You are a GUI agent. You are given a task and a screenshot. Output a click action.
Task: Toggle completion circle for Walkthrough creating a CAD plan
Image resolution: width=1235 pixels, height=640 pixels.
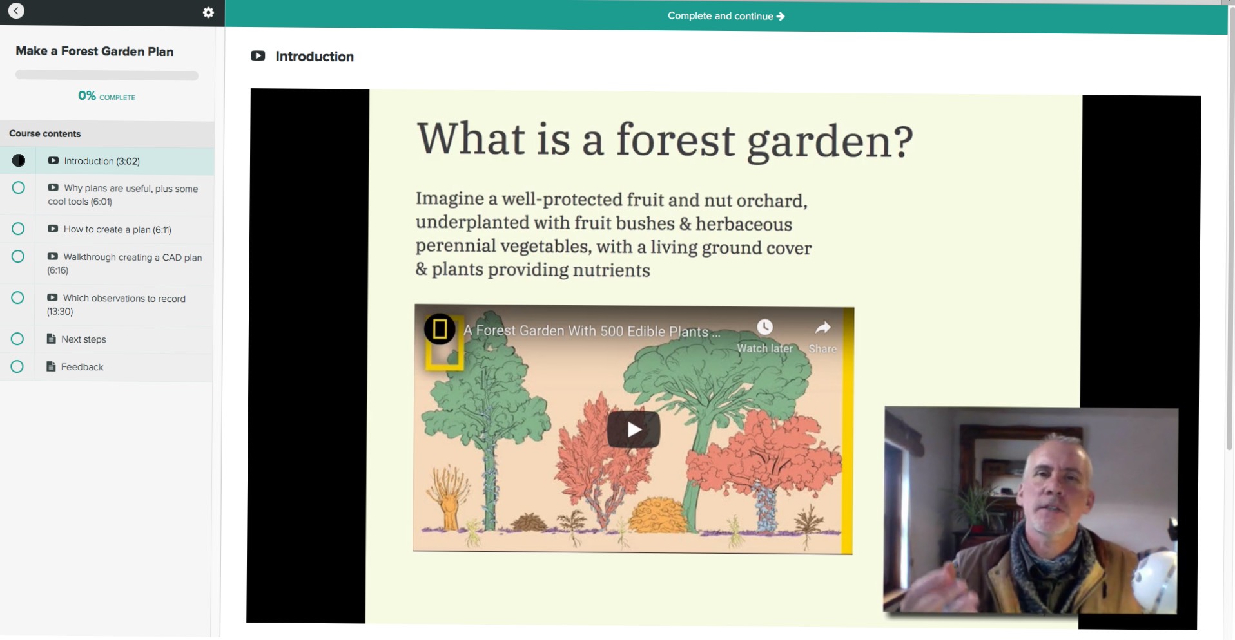pos(18,256)
